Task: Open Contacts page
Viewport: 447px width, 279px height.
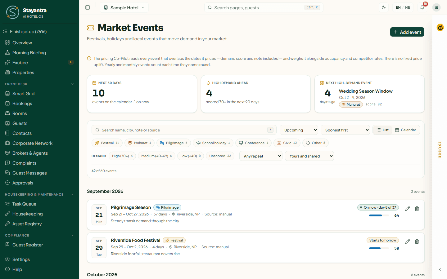Action: (39, 133)
